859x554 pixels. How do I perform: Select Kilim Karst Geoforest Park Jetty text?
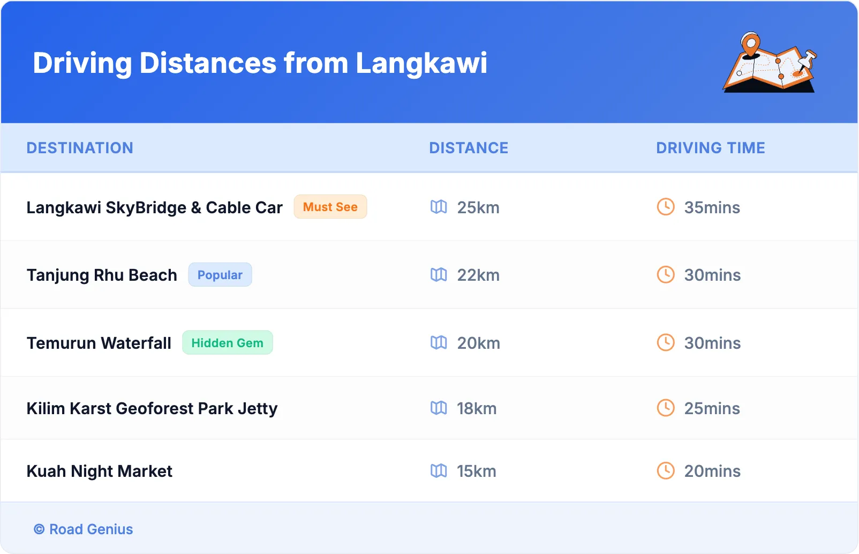coord(152,409)
